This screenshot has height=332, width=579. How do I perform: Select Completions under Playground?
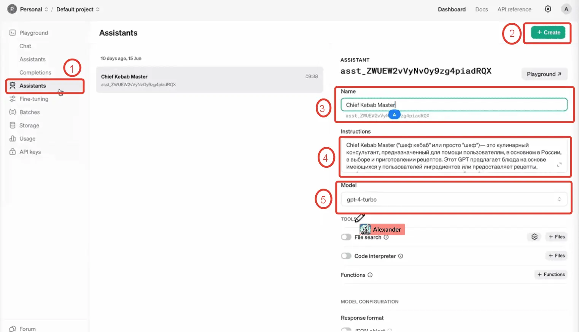[35, 73]
